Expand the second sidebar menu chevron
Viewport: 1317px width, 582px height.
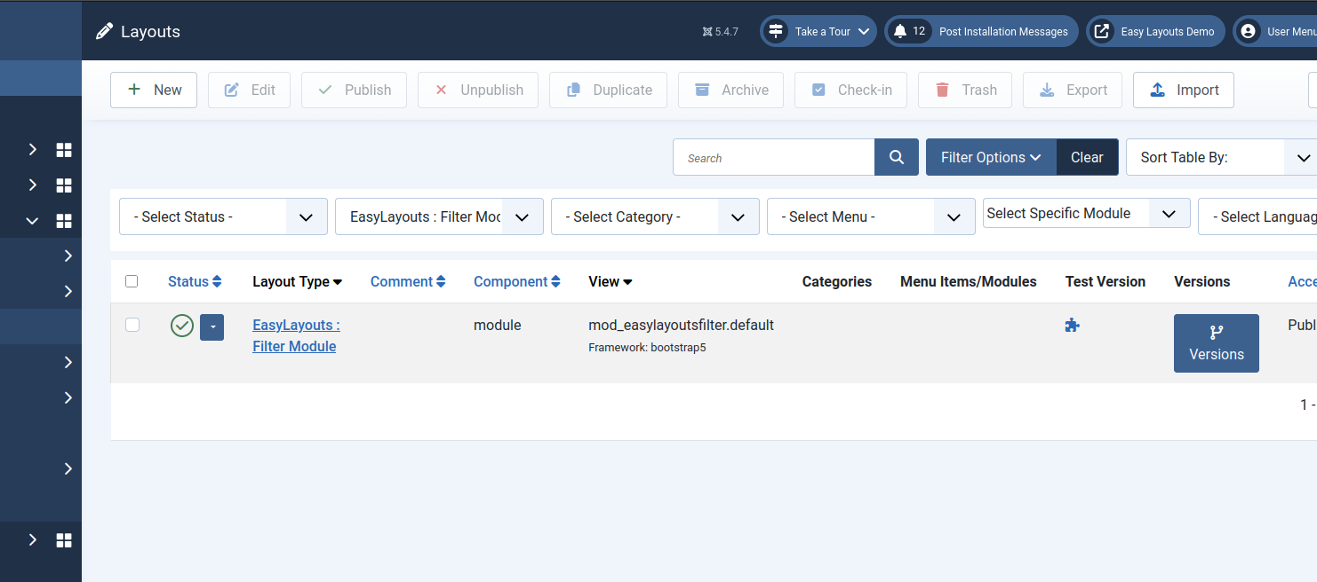pos(33,185)
